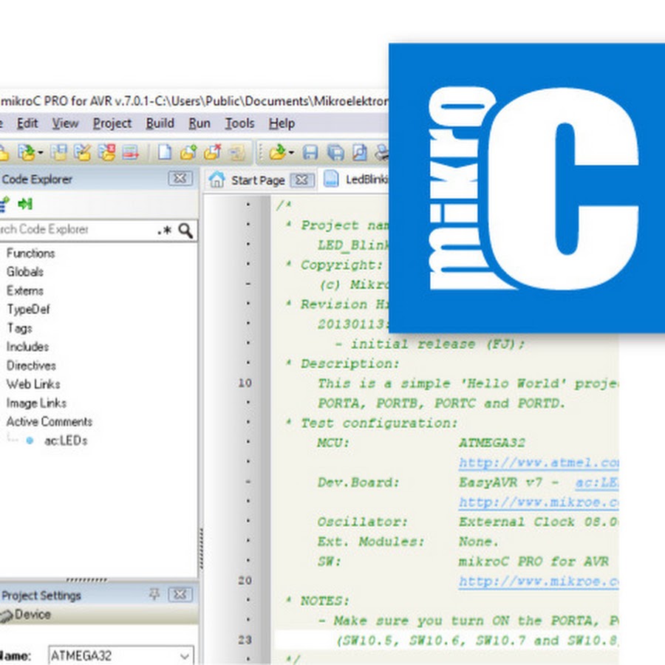Select Directives in Code Explorer
This screenshot has width=665, height=665.
pos(31,365)
